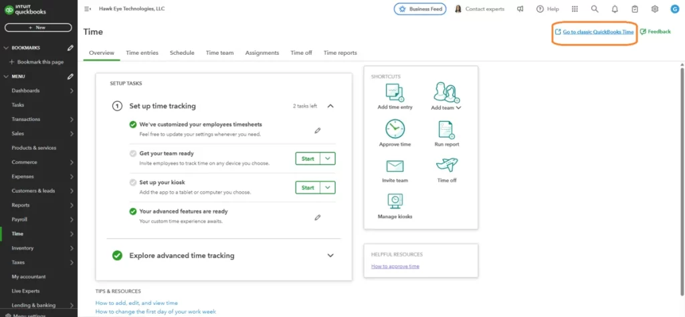Open How to approve time link
The image size is (685, 317).
pyautogui.click(x=395, y=266)
